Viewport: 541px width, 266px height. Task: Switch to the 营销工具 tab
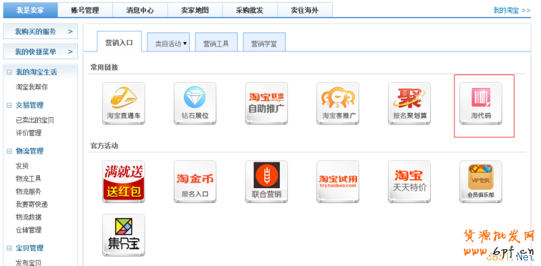(x=216, y=42)
